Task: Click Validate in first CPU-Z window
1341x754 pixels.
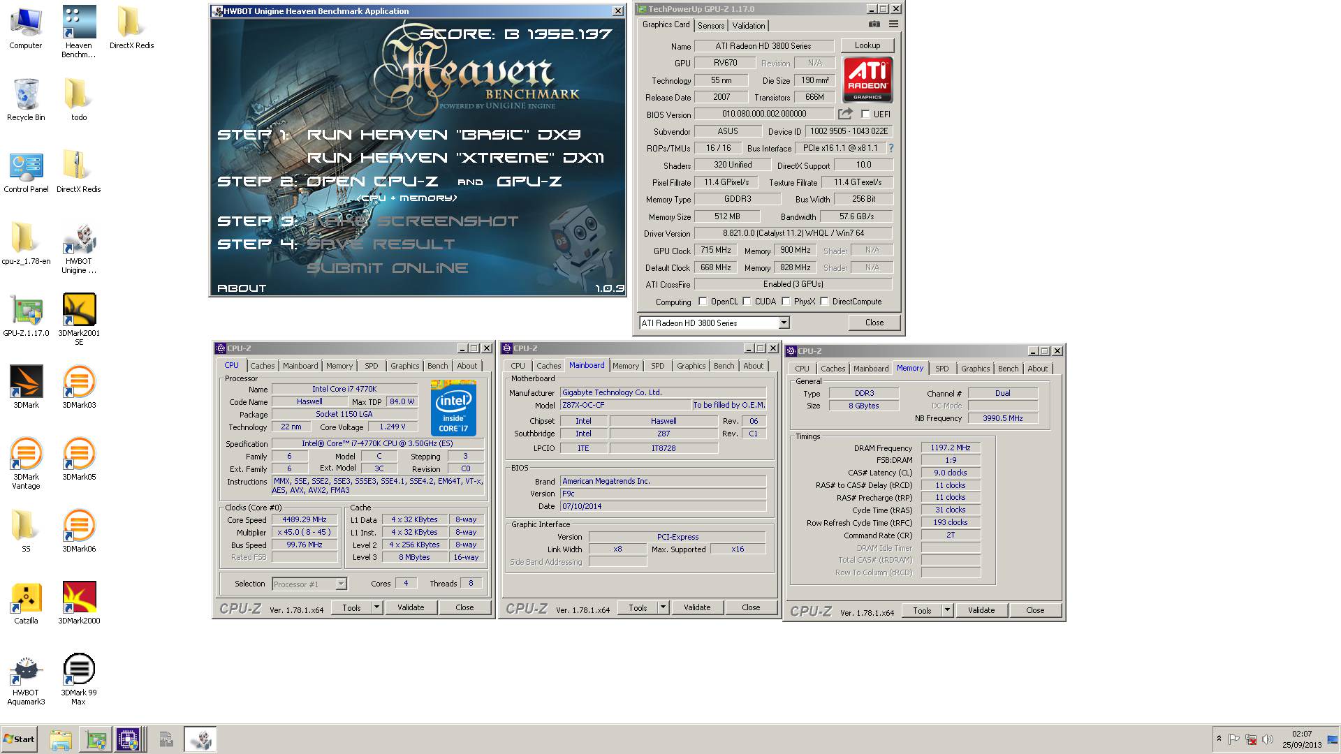Action: point(411,607)
